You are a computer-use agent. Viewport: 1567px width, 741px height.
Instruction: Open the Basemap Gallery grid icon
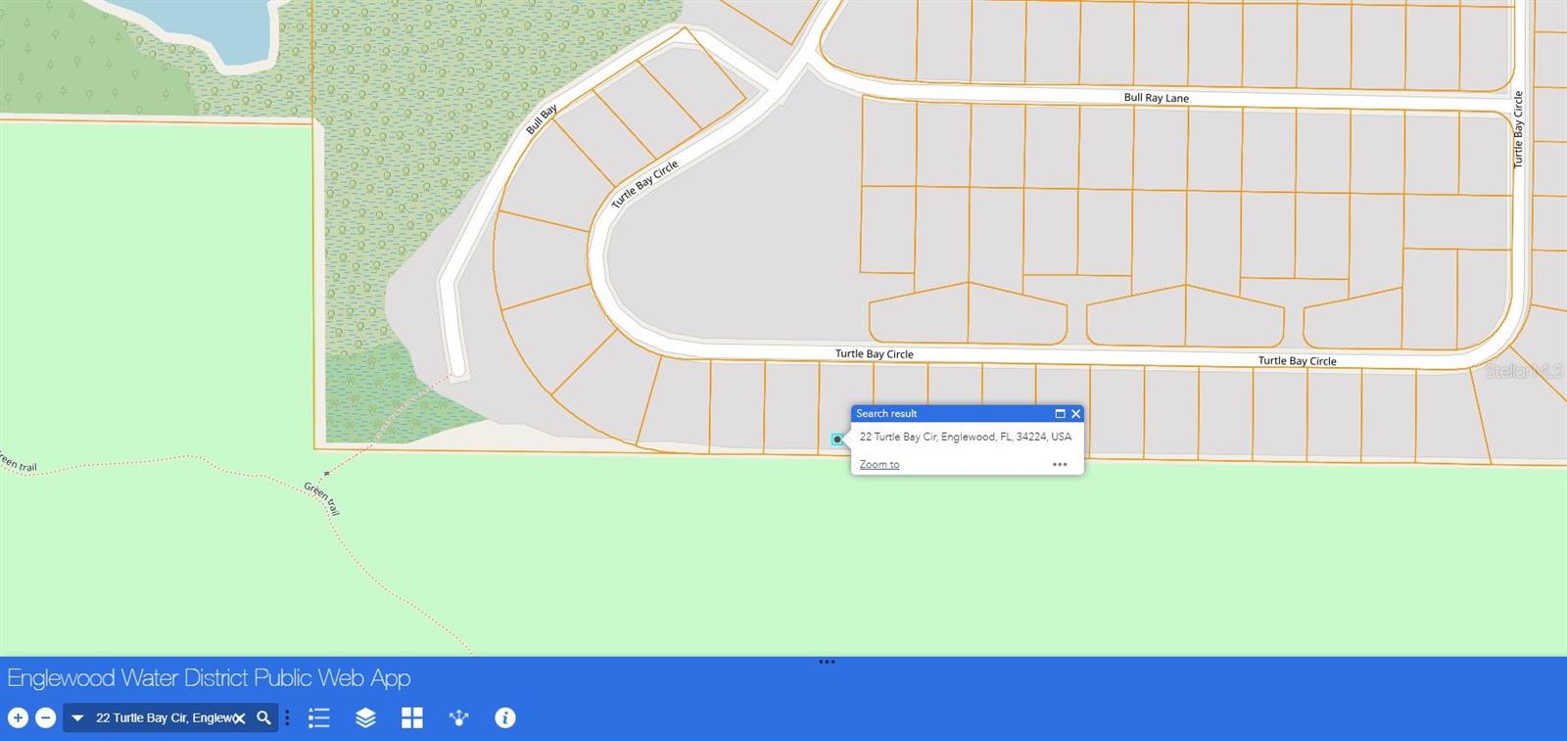412,718
